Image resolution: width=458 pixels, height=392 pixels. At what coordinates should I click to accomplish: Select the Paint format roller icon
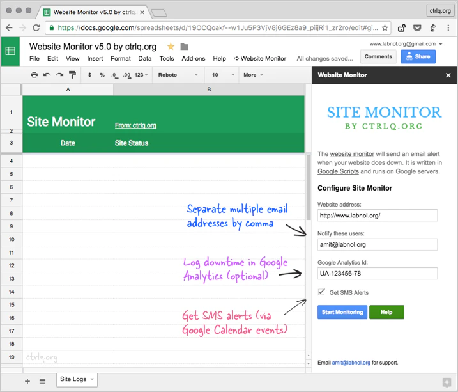coord(72,75)
